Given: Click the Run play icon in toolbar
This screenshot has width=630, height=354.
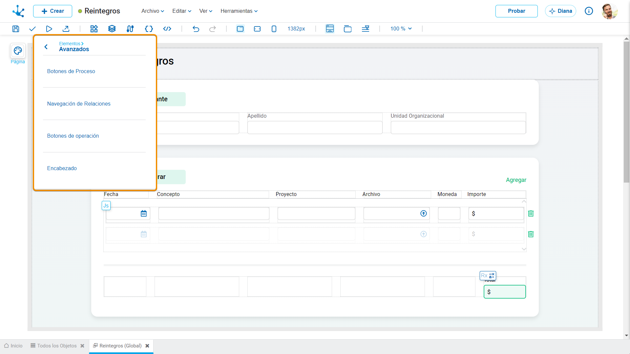Looking at the screenshot, I should click(x=49, y=29).
